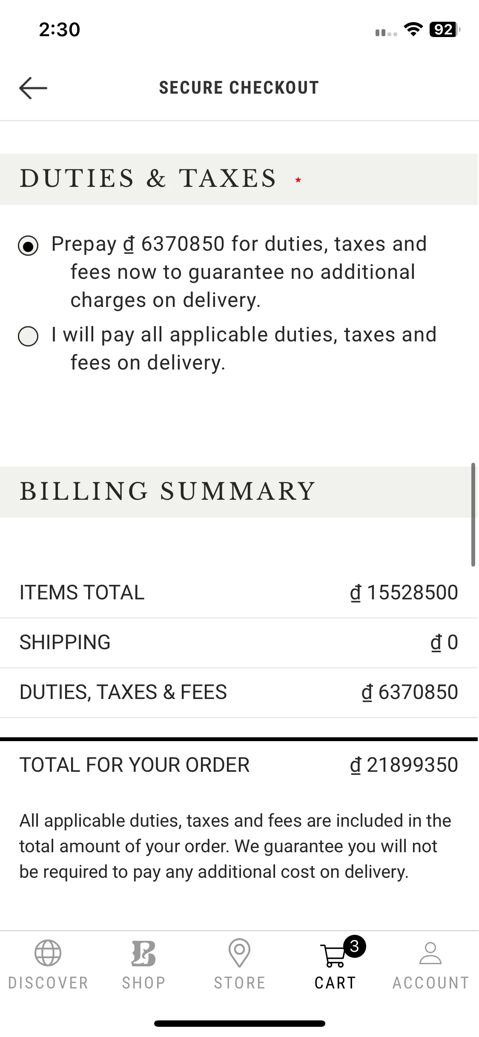479x1037 pixels.
Task: Select Prepay duties and taxes radio button
Action: click(28, 246)
